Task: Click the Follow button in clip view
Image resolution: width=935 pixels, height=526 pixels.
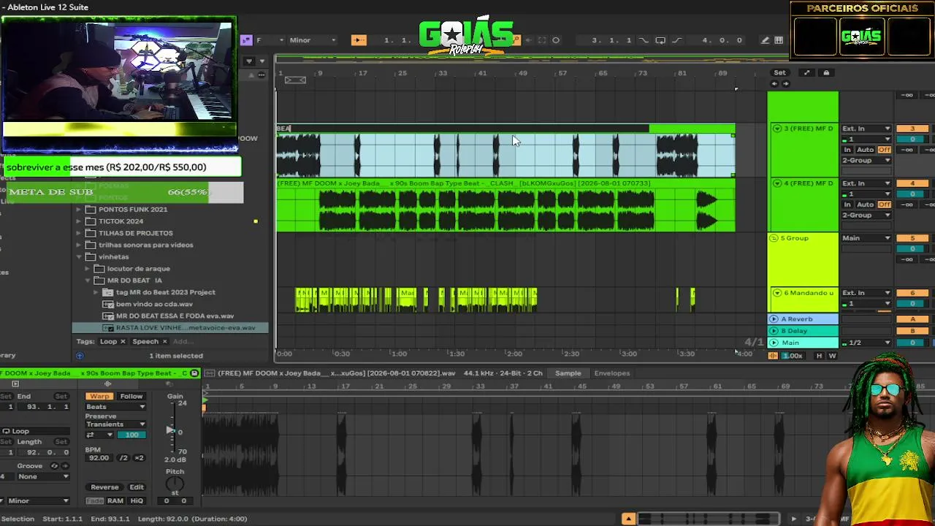Action: point(131,396)
